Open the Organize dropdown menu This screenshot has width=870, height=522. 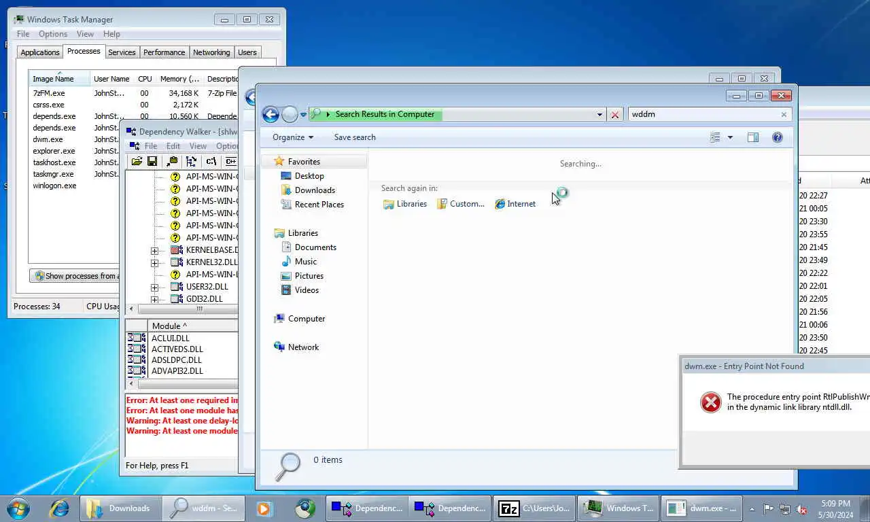click(x=293, y=137)
